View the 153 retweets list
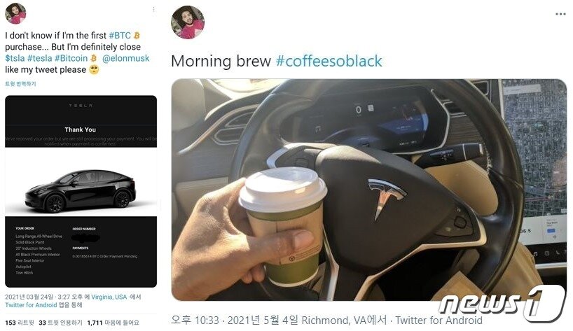 click(x=20, y=323)
